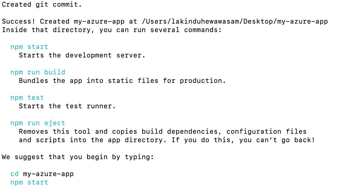339x193 pixels.
Task: Click the final 'npm start' on the last line
Action: tap(29, 182)
